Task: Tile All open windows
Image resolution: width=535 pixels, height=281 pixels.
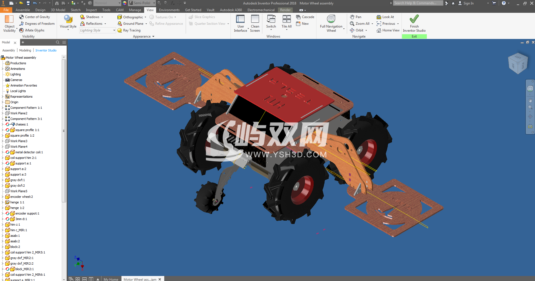Action: (x=287, y=22)
